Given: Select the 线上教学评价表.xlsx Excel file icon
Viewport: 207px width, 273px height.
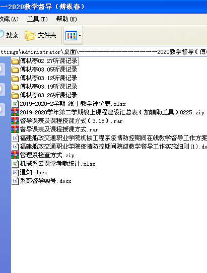Looking at the screenshot, I should (15, 104).
